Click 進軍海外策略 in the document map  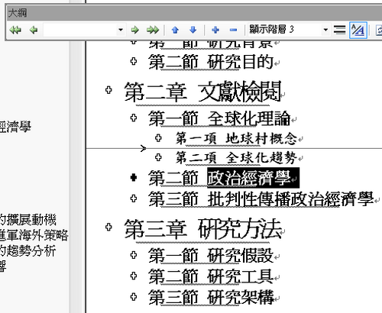point(34,235)
